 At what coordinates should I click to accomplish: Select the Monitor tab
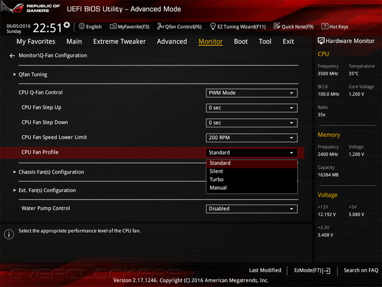pyautogui.click(x=211, y=41)
